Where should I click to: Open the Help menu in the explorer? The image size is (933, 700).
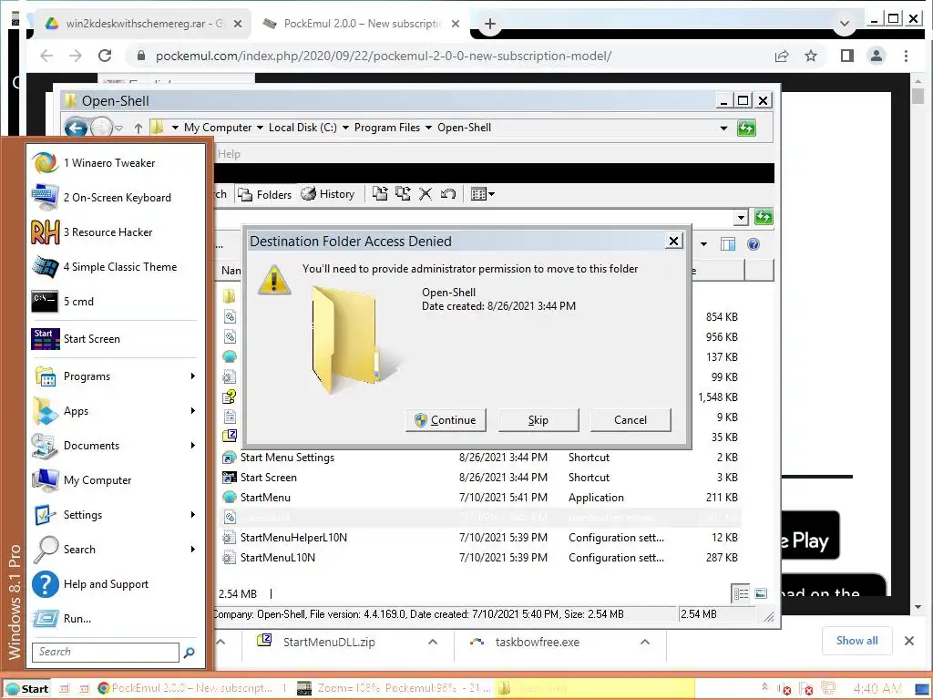click(229, 154)
